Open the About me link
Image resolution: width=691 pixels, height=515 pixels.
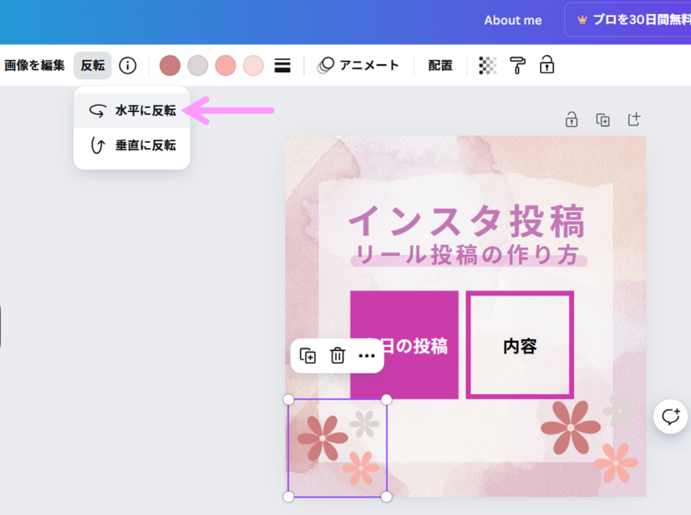pyautogui.click(x=513, y=20)
